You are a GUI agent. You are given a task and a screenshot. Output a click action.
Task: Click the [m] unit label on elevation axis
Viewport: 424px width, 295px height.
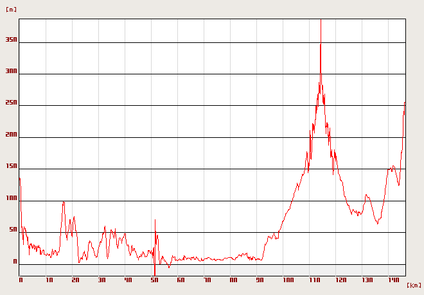pos(11,10)
